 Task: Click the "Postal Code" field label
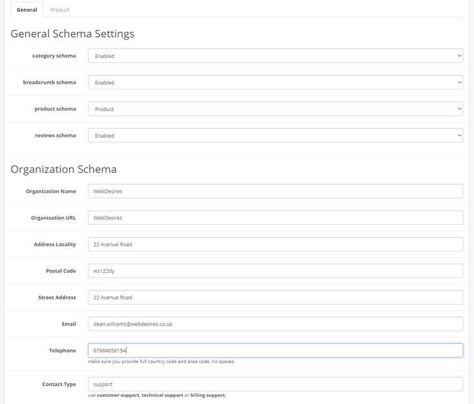tap(60, 271)
